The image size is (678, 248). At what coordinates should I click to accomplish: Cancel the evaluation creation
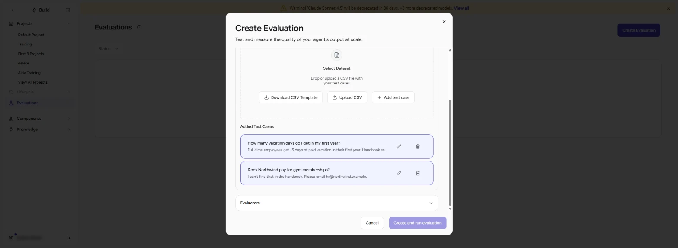[372, 223]
